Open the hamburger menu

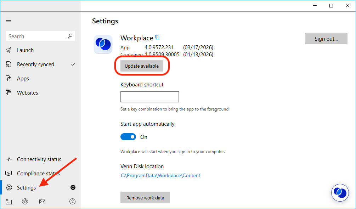coord(9,20)
